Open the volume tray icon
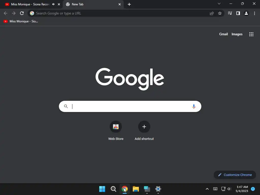 (229, 189)
